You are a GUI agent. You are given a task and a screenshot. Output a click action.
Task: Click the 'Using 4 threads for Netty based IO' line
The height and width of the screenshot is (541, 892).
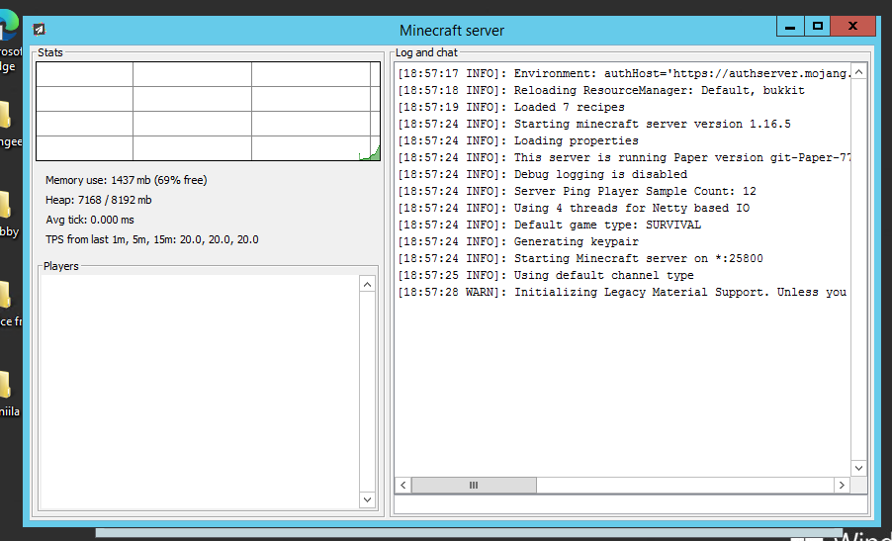[x=574, y=209]
